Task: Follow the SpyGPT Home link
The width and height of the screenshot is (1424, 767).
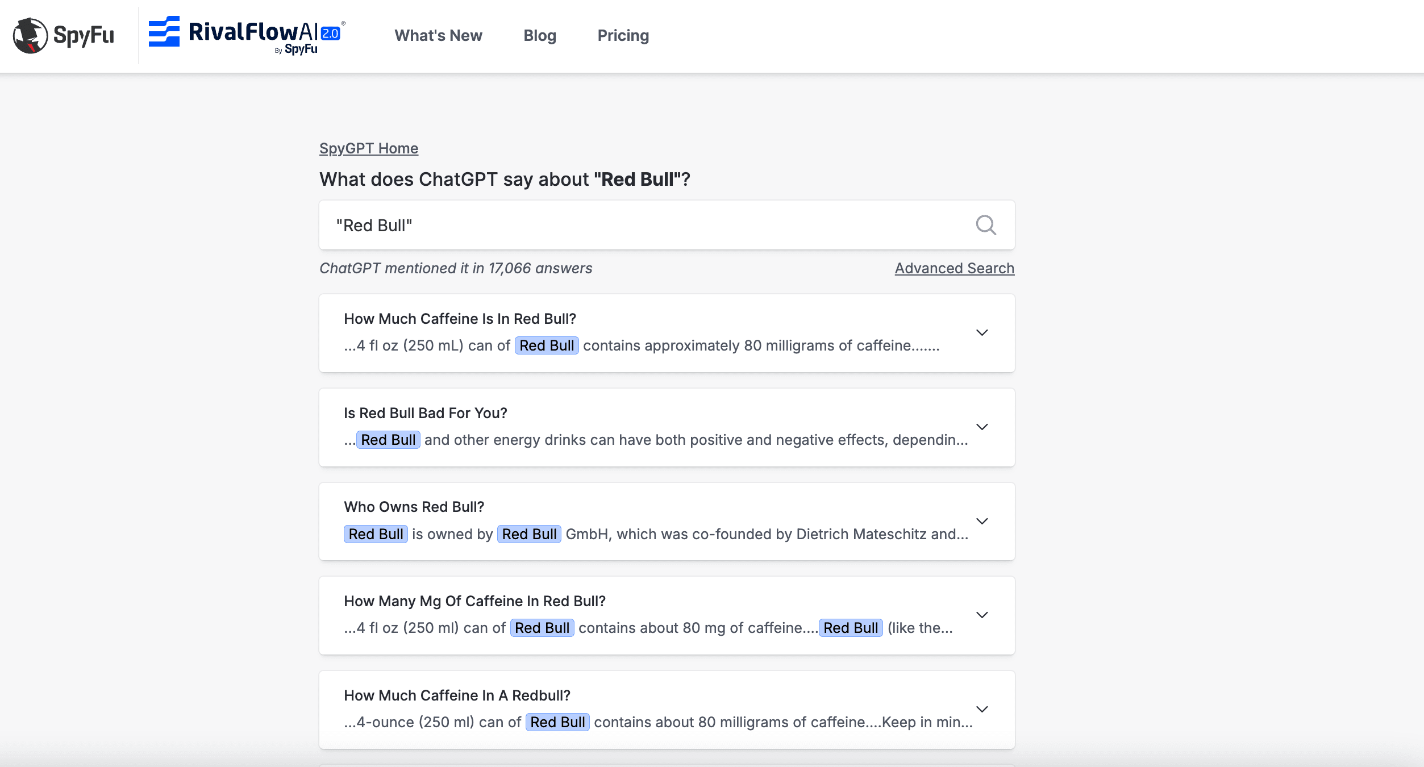Action: (368, 148)
